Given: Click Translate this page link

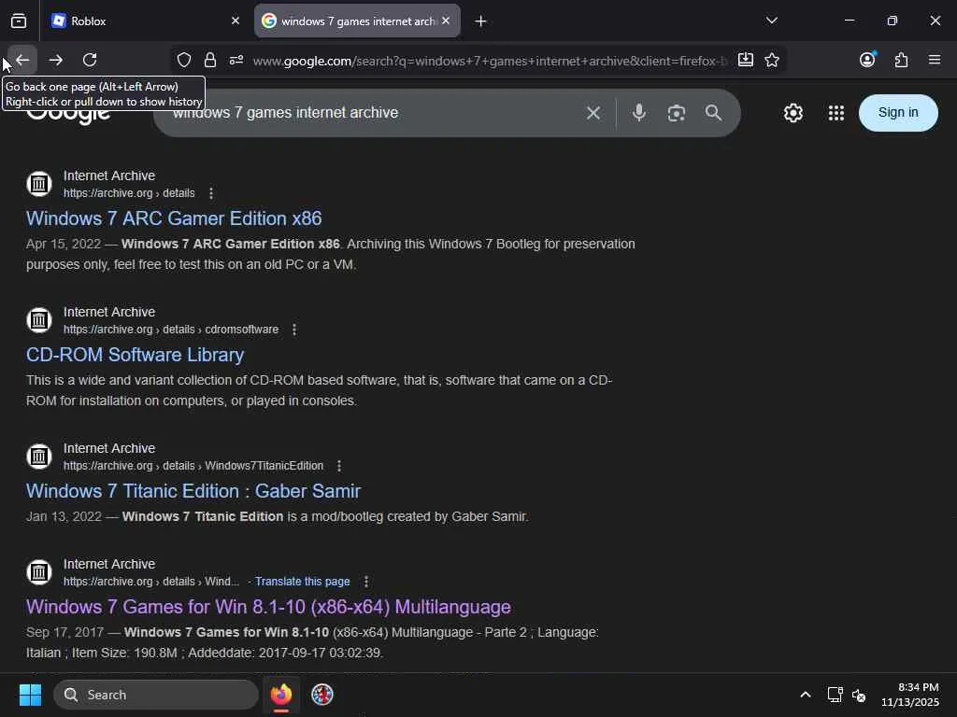Looking at the screenshot, I should 302,582.
